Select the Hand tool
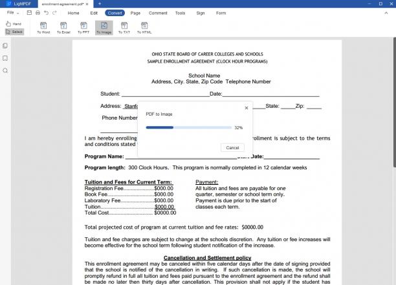This screenshot has width=396, height=285. [14, 24]
